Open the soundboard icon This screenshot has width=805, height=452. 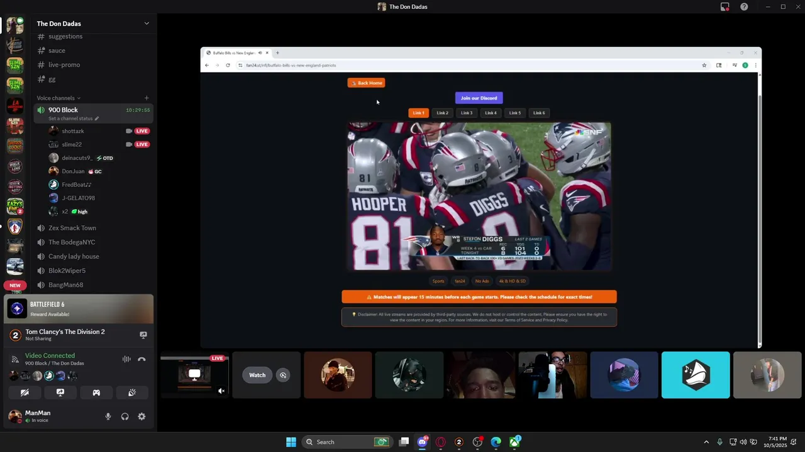coord(132,392)
